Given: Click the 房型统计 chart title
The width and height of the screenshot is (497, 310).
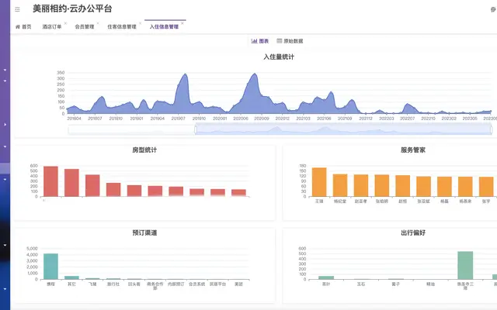Looking at the screenshot, I should pos(144,150).
